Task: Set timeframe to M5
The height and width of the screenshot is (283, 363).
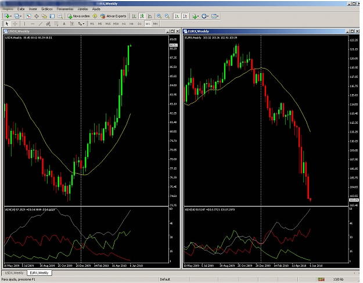Action: 100,24
